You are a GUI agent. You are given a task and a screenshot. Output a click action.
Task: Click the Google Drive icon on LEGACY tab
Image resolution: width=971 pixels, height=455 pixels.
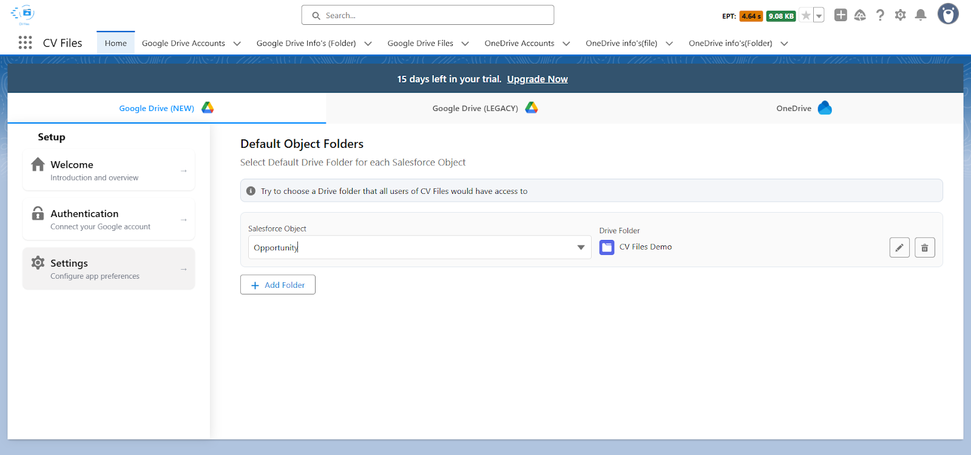pos(532,108)
